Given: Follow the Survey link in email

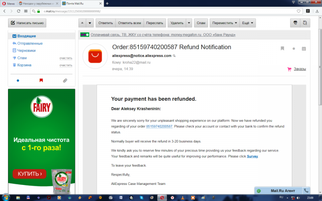Looking at the screenshot, I should pyautogui.click(x=252, y=156).
